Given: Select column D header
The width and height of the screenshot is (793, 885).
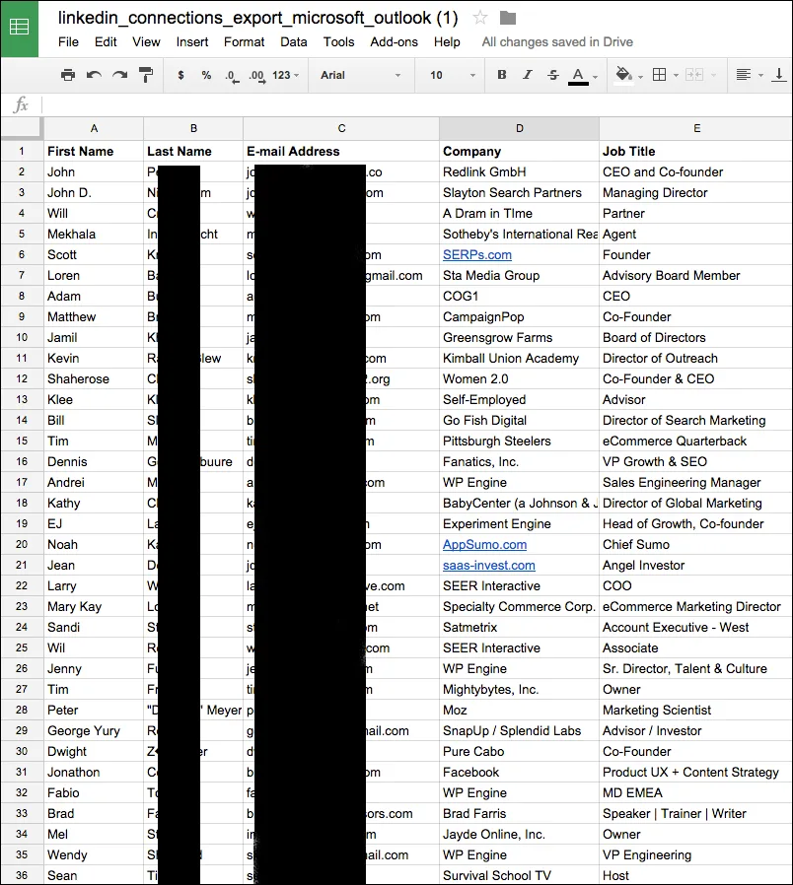Looking at the screenshot, I should 519,128.
